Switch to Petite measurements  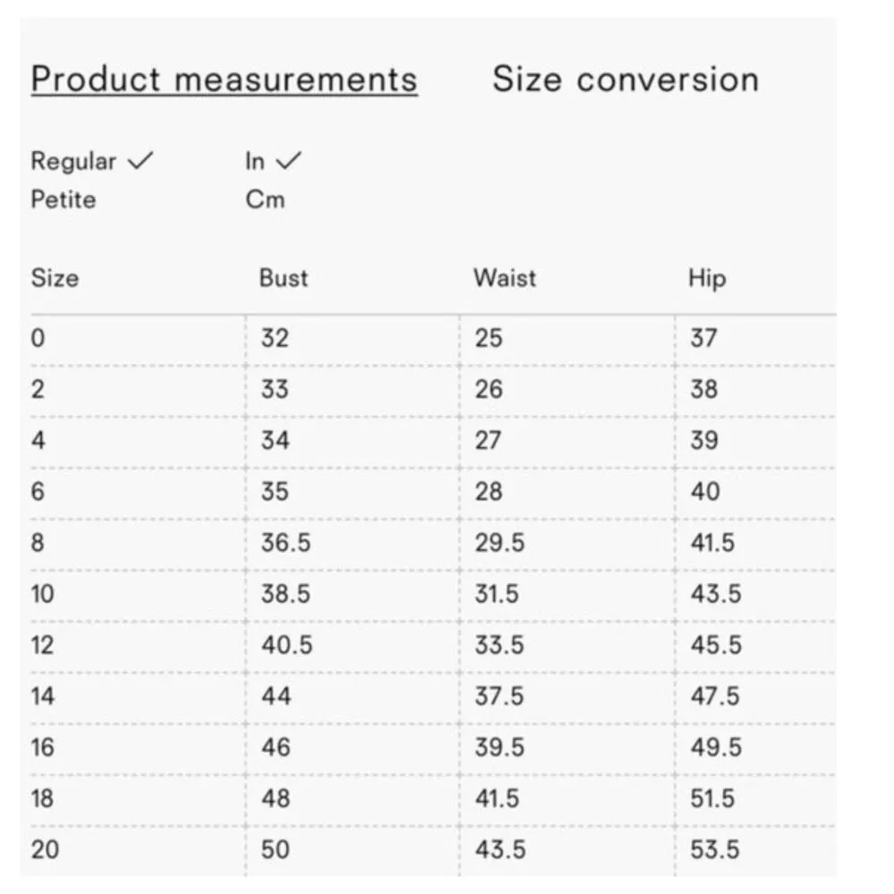(63, 199)
